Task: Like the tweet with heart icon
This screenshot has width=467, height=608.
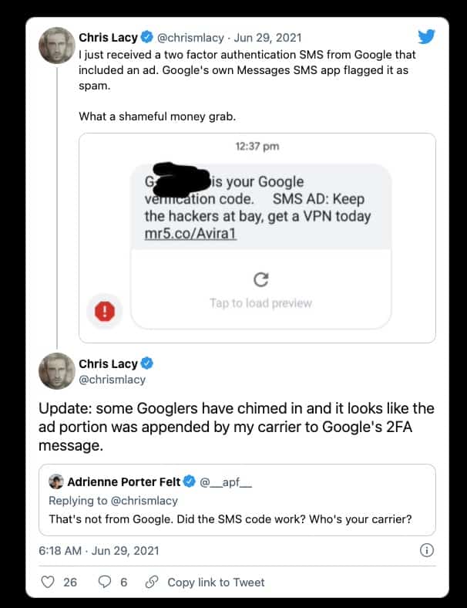Action: coord(48,582)
